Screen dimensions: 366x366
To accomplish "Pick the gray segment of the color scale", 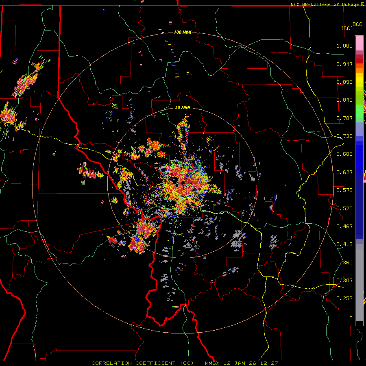I will 359,283.
